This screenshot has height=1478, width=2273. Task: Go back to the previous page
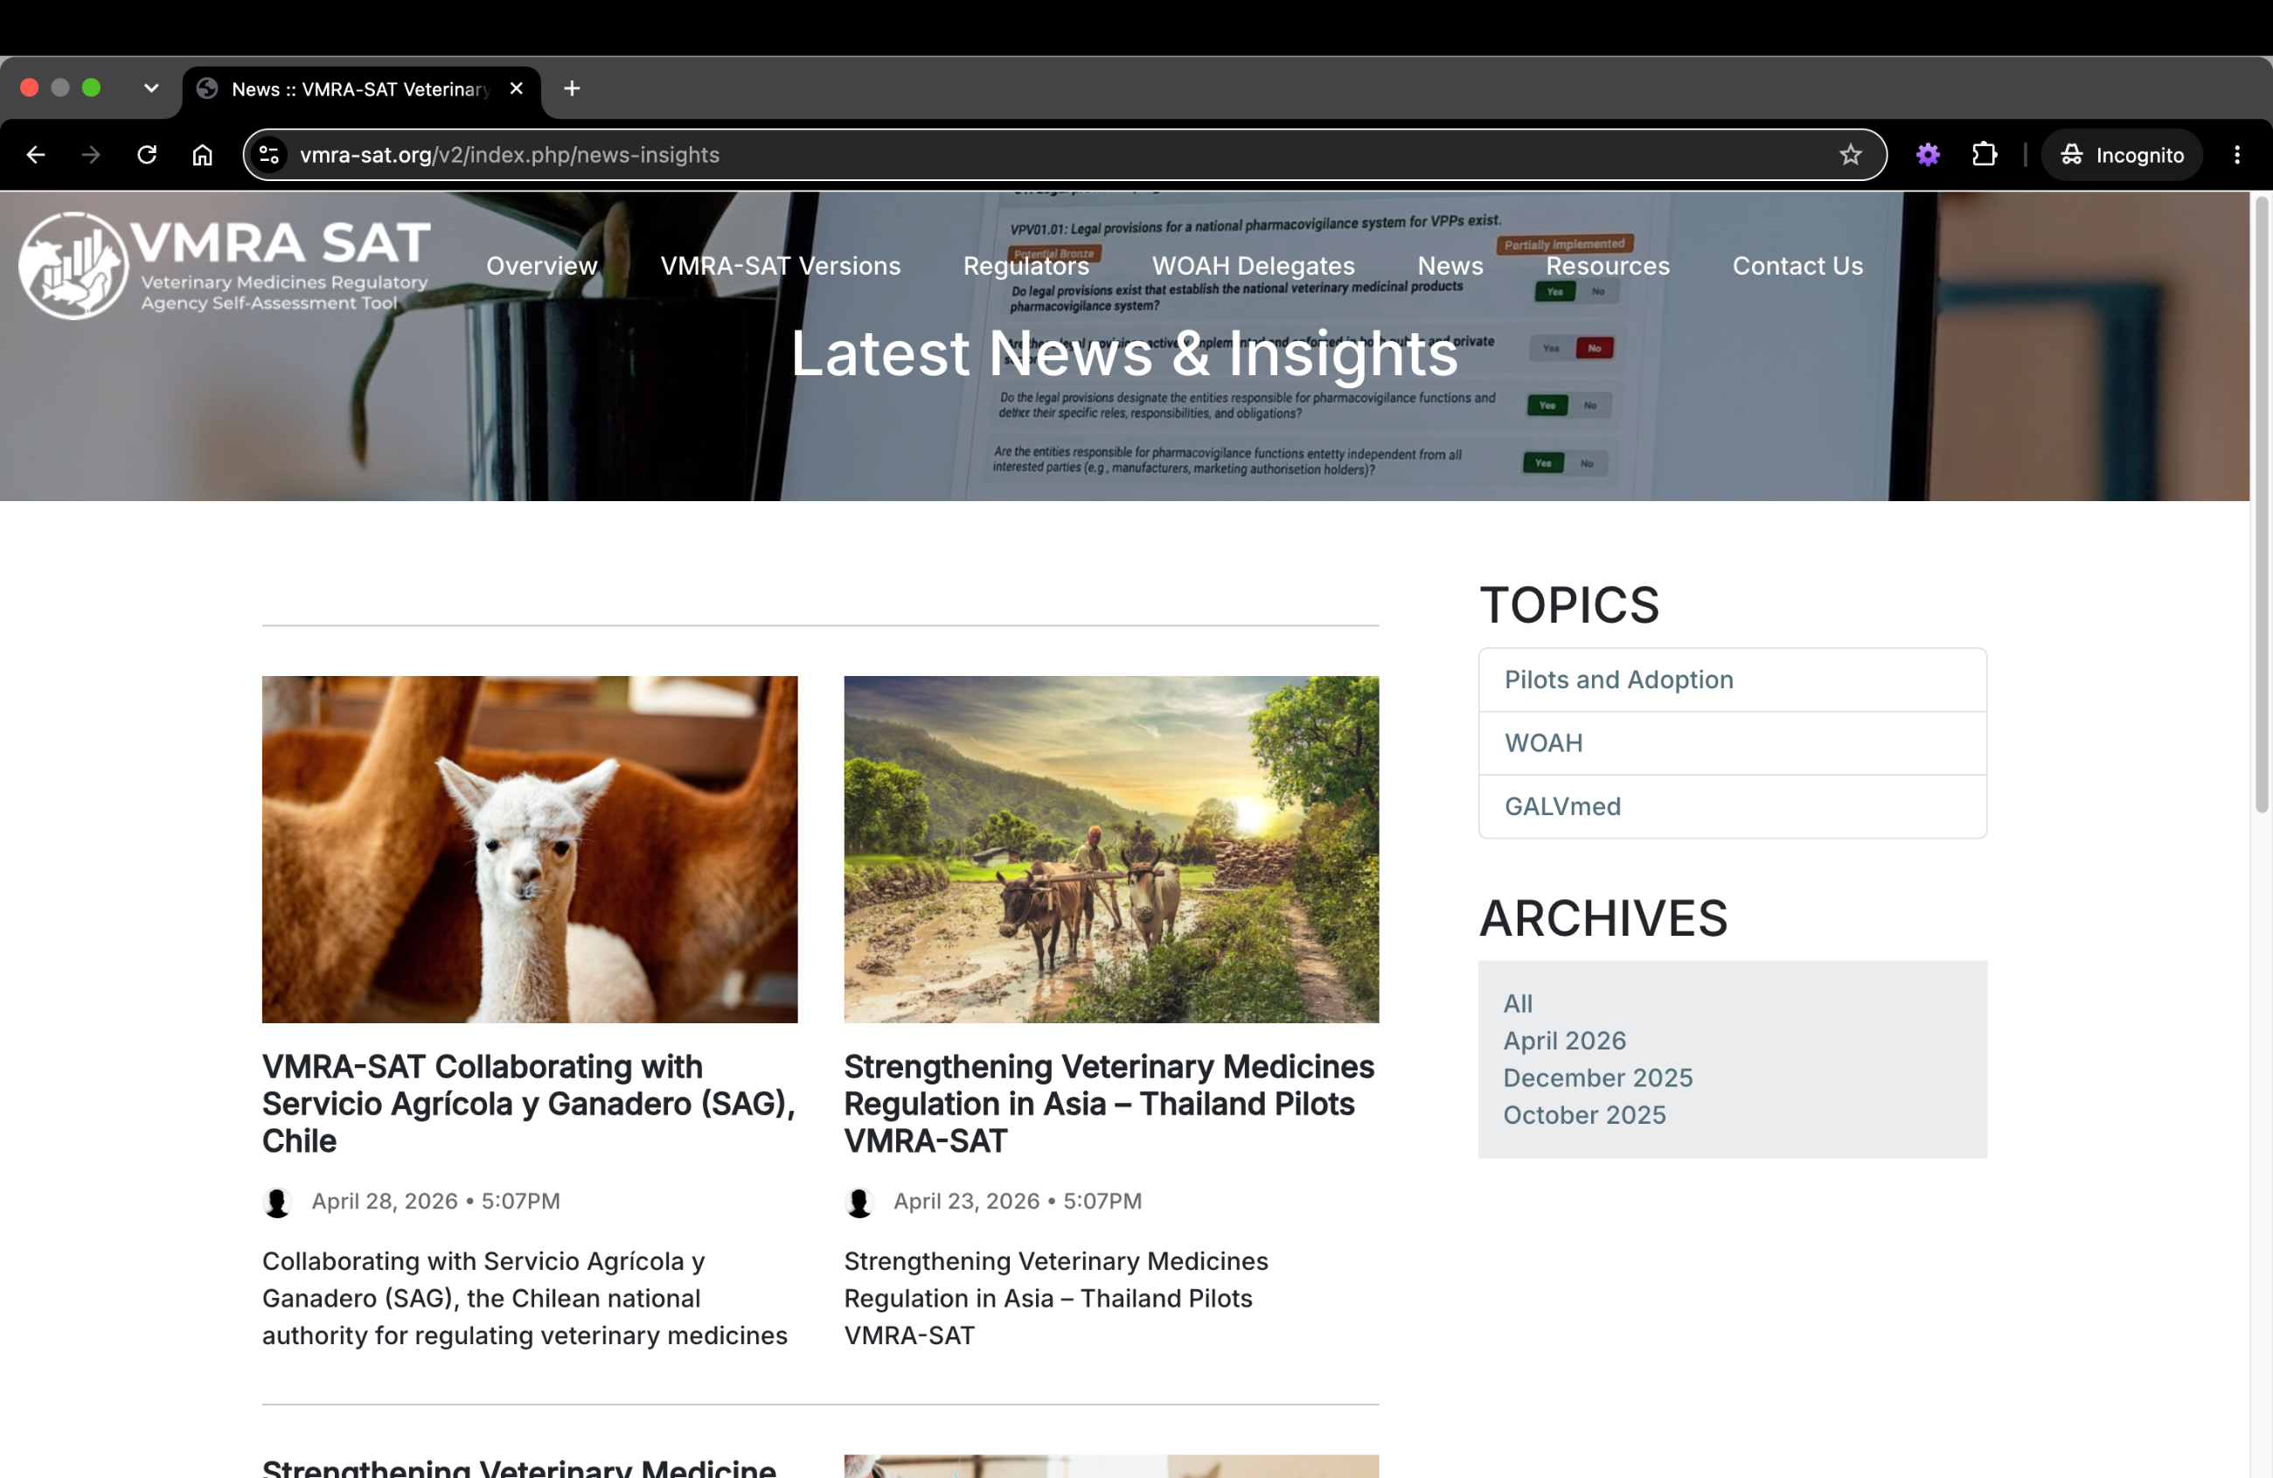[x=35, y=155]
